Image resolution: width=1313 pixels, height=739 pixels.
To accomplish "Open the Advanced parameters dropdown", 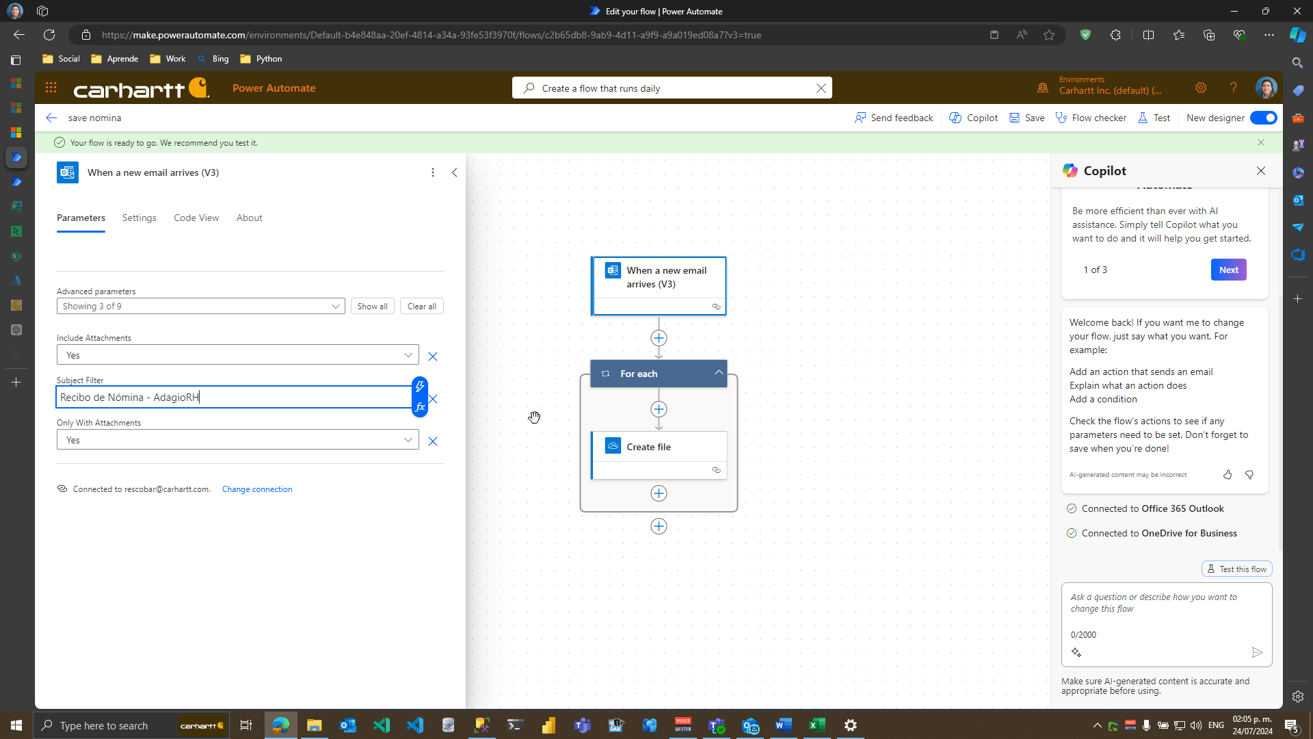I will (201, 306).
